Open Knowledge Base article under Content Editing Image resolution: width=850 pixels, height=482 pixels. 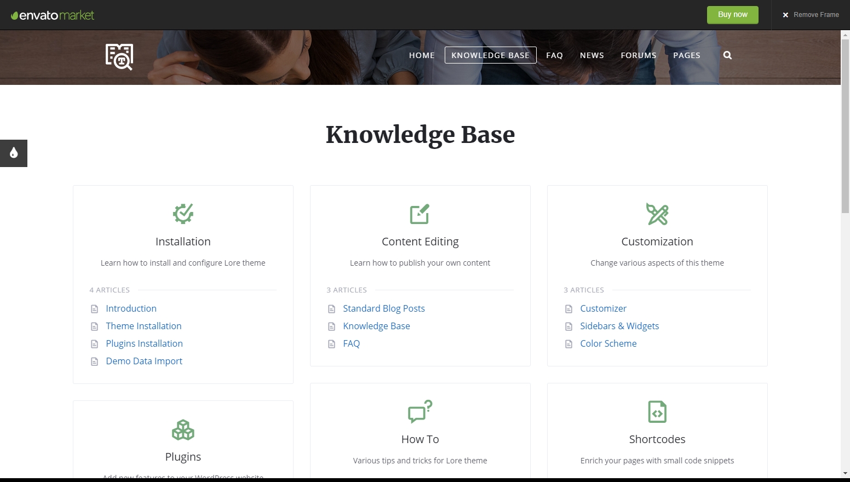[x=376, y=326]
